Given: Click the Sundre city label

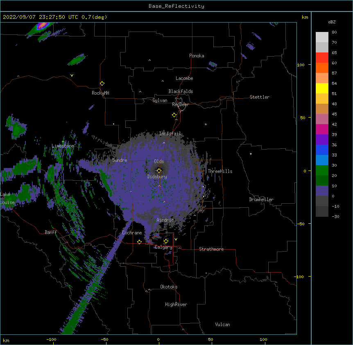Looking at the screenshot, I should click(x=120, y=160).
